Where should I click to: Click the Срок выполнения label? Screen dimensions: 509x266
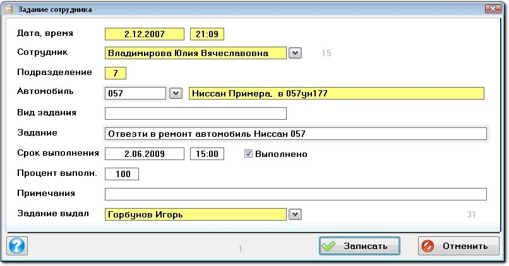tap(58, 153)
